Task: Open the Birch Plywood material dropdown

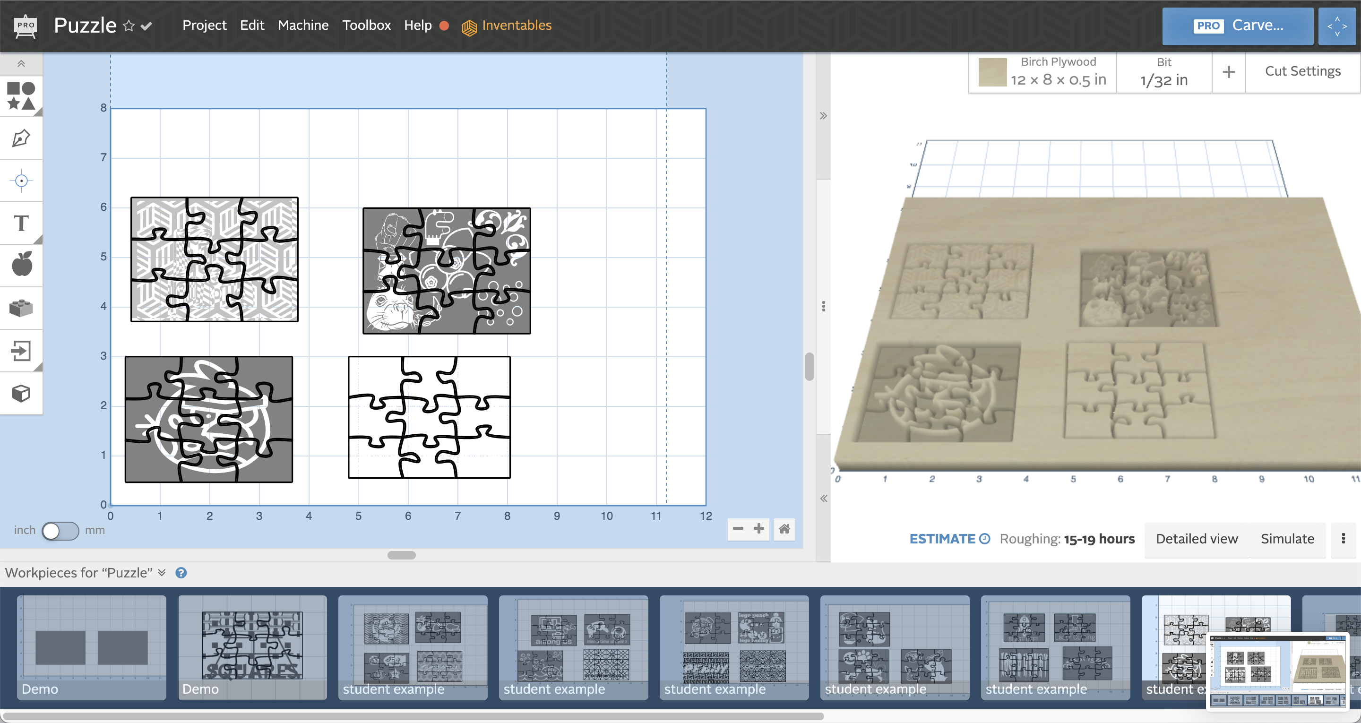Action: [1043, 72]
